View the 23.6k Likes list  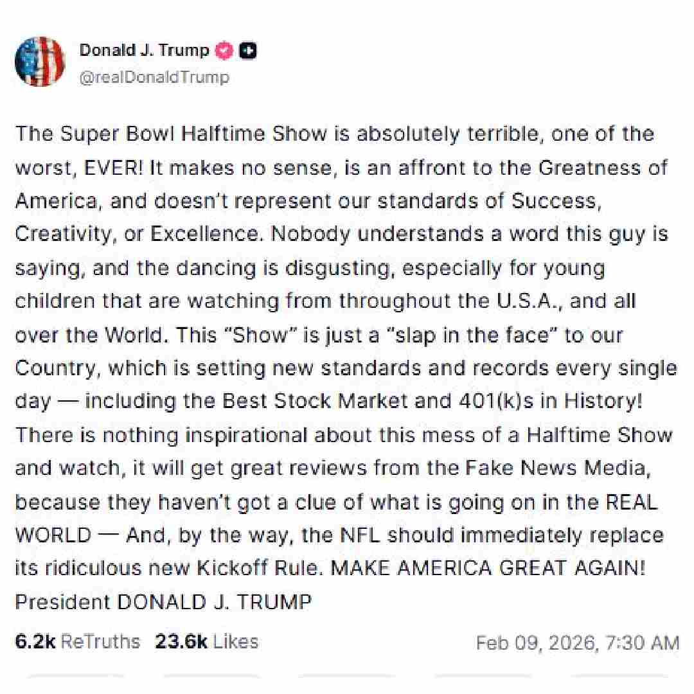(x=206, y=641)
